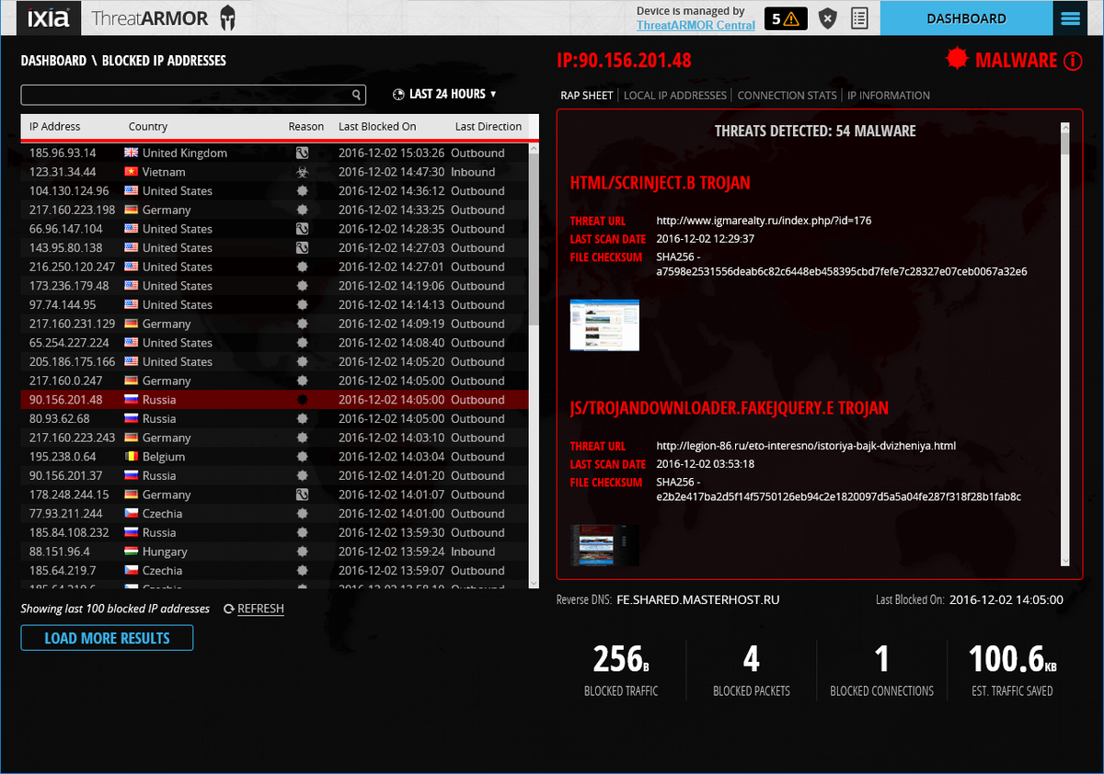1104x774 pixels.
Task: Click the search magnifier in the filter box
Action: (x=356, y=94)
